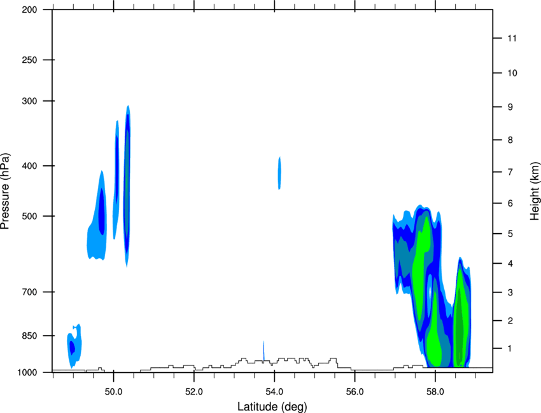The height and width of the screenshot is (413, 541).
Task: Click the 52.0 latitude tick label
Action: [x=194, y=392]
